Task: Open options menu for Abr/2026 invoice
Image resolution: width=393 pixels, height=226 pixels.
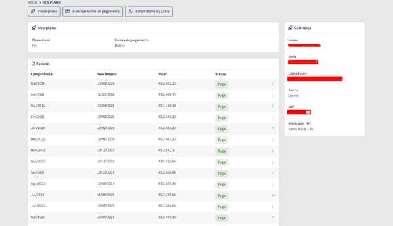Action: [273, 95]
